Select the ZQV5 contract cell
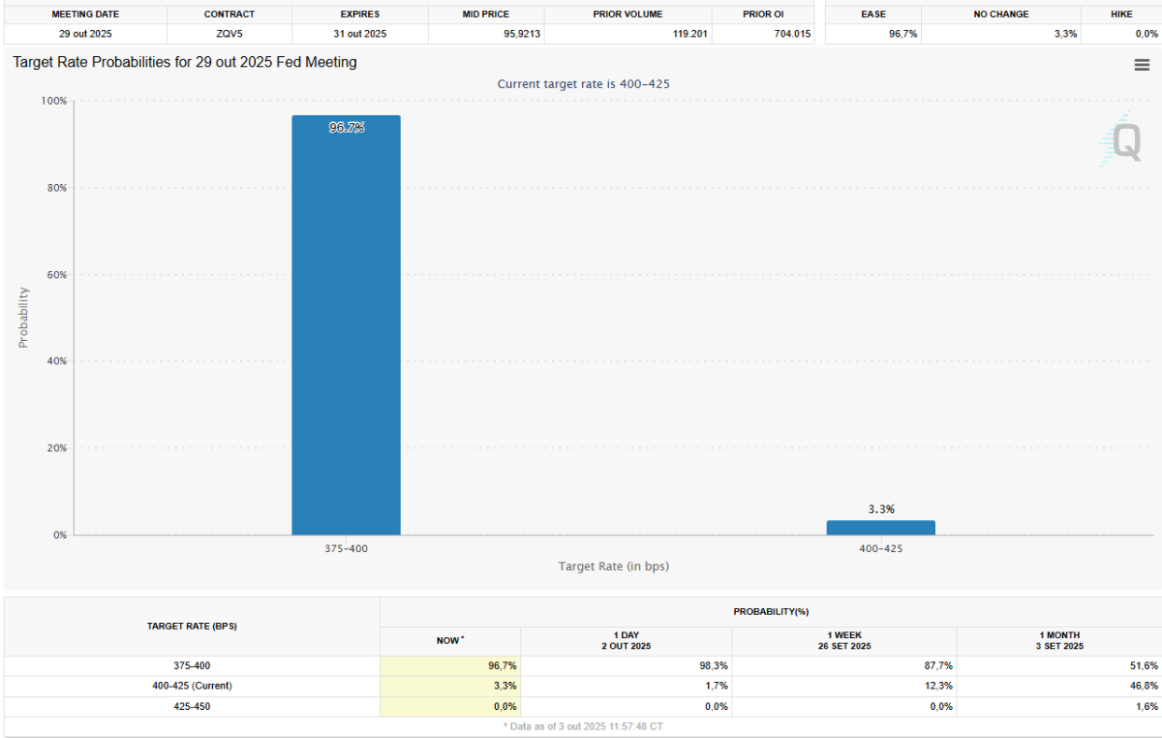Screen dimensions: 1162x738 click(x=229, y=34)
